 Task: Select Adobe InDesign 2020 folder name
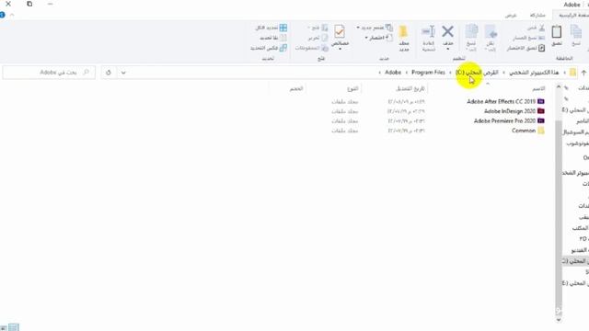[x=510, y=111]
